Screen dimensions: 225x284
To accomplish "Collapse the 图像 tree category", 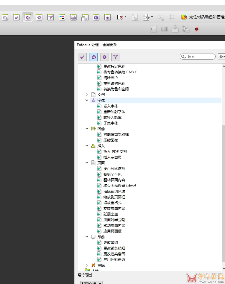I will (87, 129).
